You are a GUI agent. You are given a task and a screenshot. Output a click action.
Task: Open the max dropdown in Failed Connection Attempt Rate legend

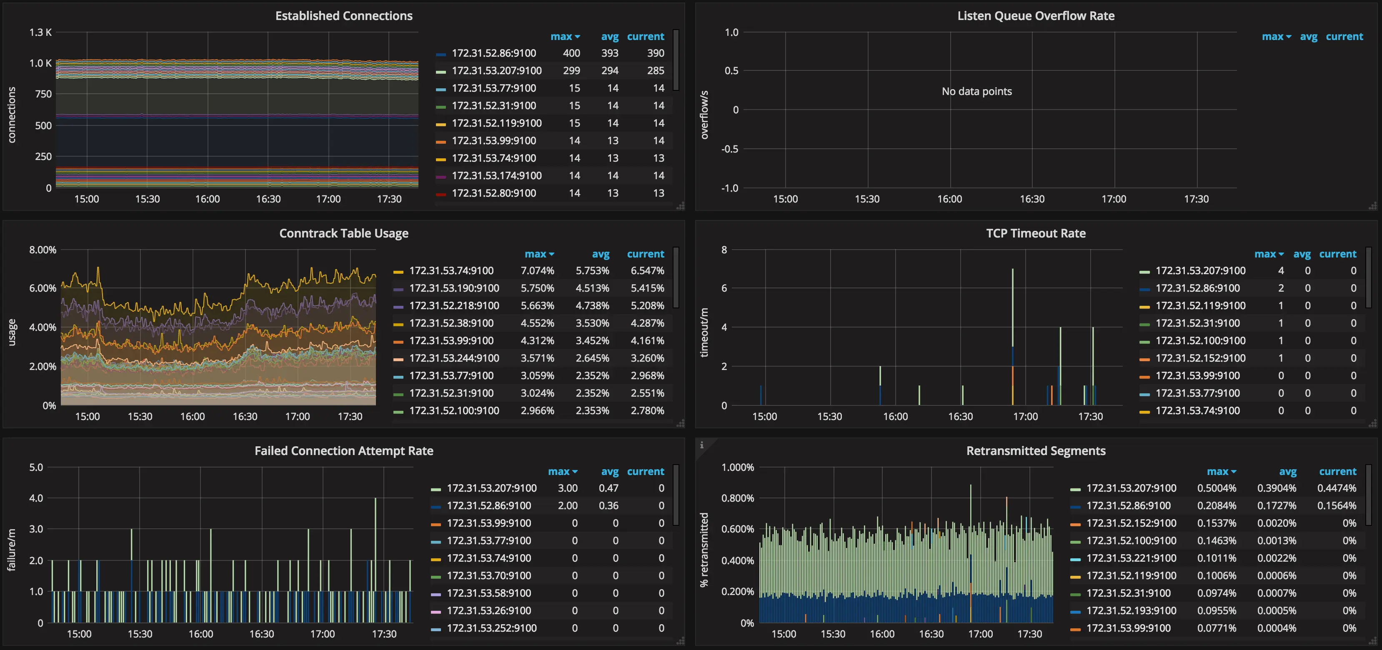(x=563, y=471)
